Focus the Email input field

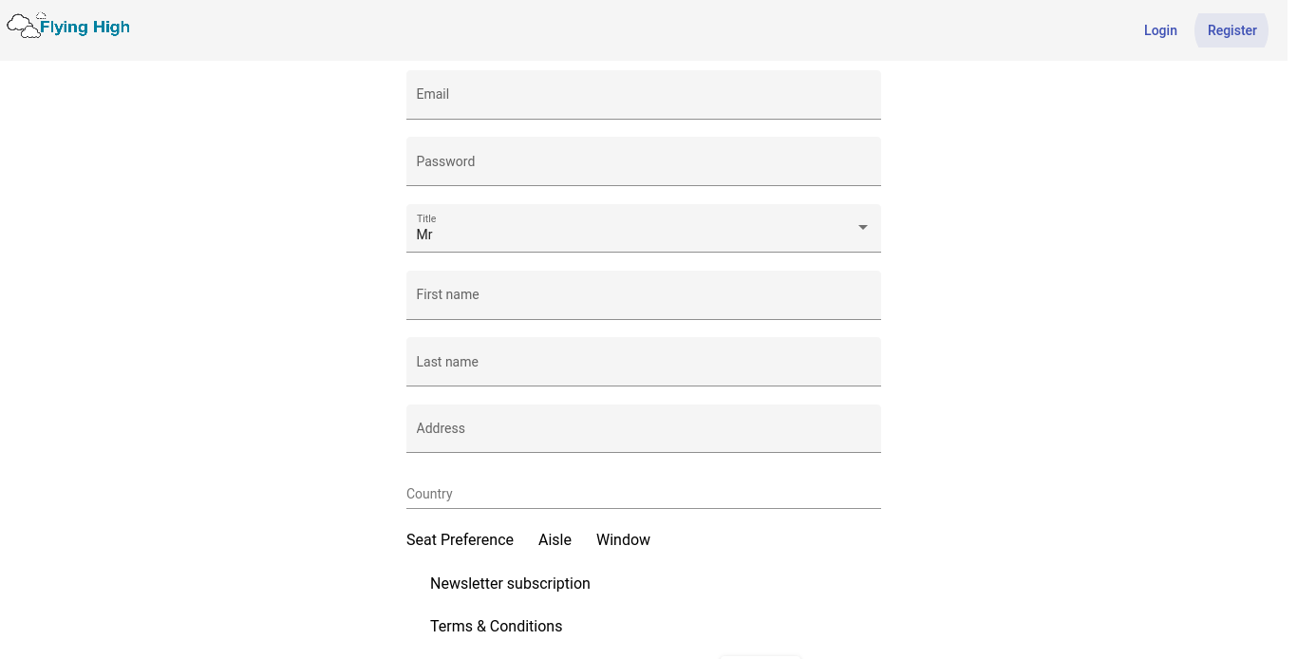(x=643, y=95)
